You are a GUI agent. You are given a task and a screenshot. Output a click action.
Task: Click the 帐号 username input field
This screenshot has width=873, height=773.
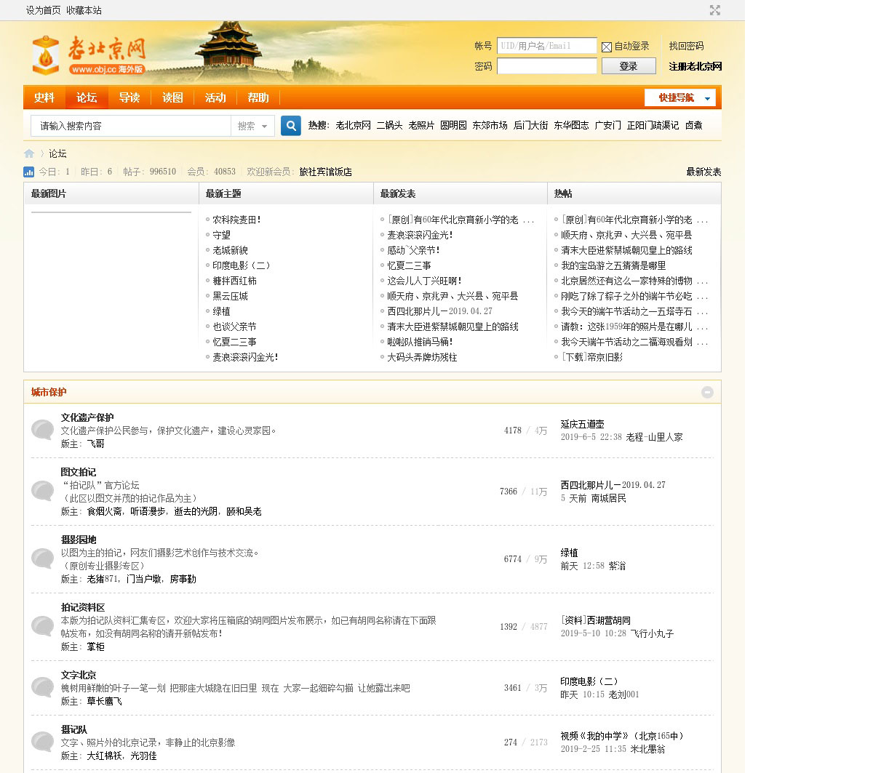(x=546, y=46)
